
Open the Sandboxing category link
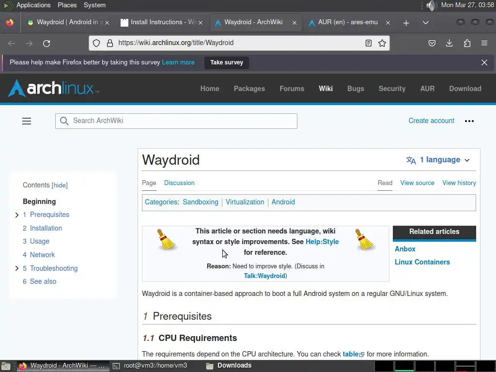pyautogui.click(x=200, y=202)
